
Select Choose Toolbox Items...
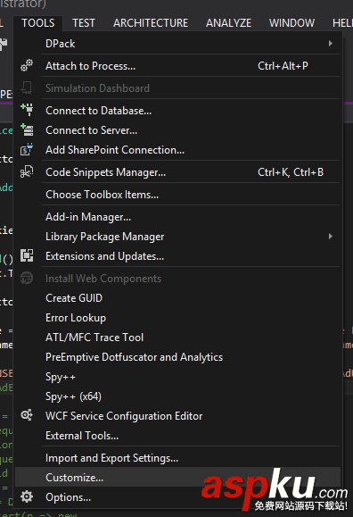pyautogui.click(x=177, y=195)
